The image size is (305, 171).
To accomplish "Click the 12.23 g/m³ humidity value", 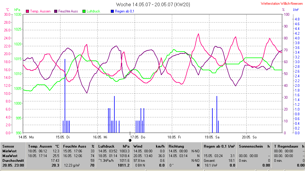I will coord(72,165).
